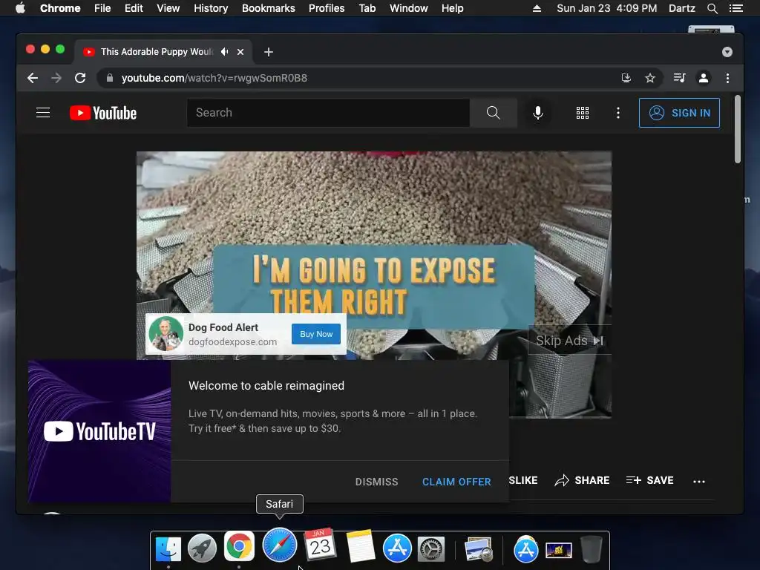Image resolution: width=760 pixels, height=570 pixels.
Task: Open the View menu
Action: [x=168, y=8]
